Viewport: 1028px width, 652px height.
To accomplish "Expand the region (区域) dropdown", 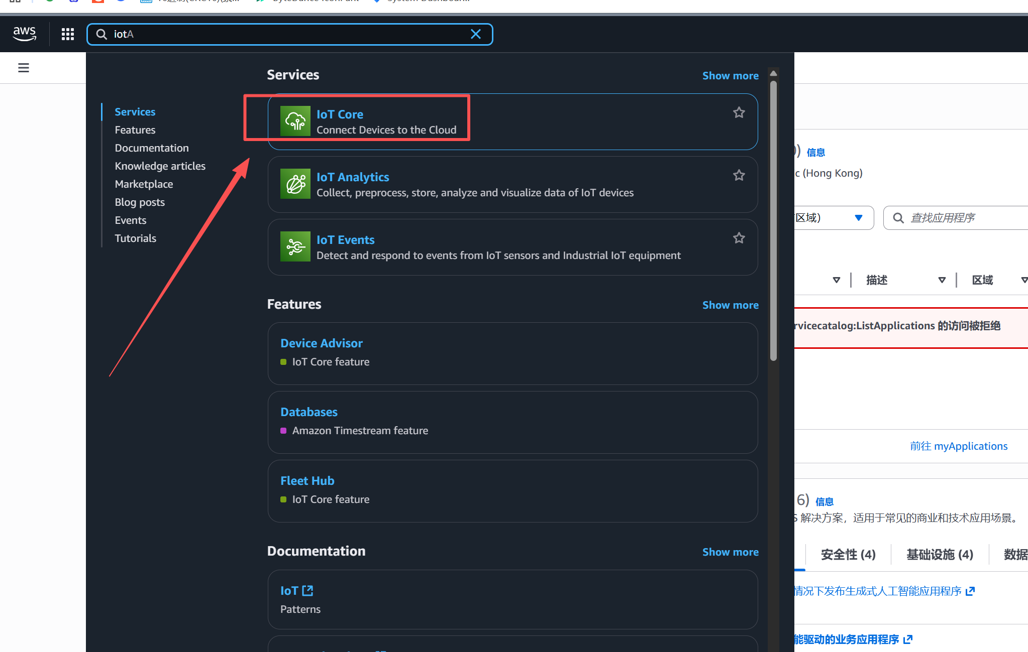I will (858, 218).
